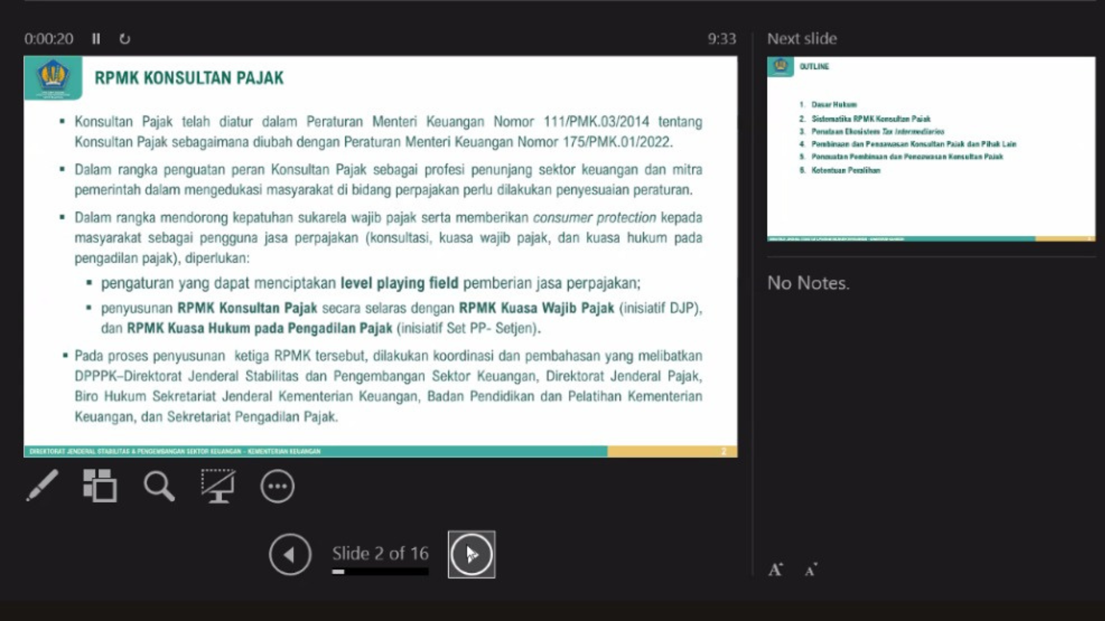Click the 9:33 clock display
This screenshot has height=621, width=1105.
(x=722, y=39)
